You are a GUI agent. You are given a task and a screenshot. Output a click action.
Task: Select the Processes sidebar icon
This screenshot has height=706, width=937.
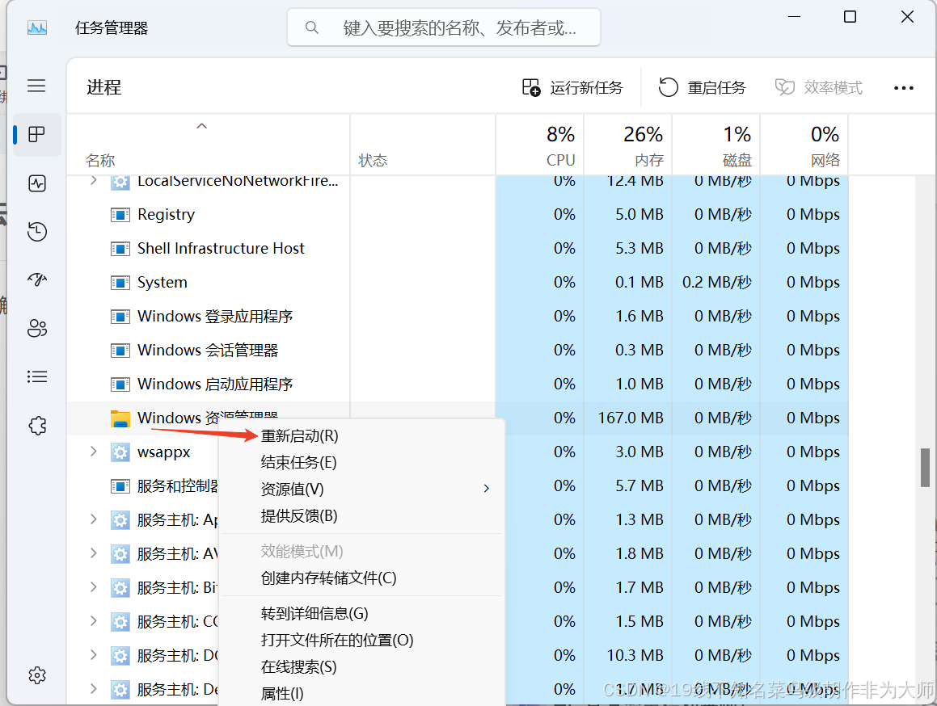point(36,134)
